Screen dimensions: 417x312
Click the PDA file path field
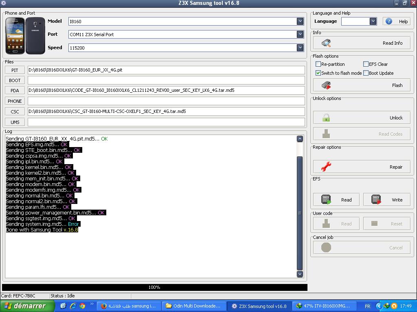[x=166, y=90]
